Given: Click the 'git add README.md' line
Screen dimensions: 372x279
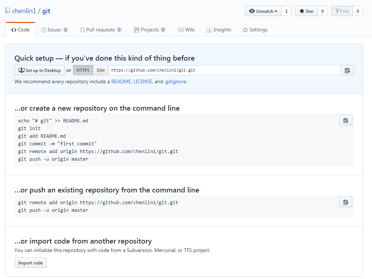Looking at the screenshot, I should tap(42, 136).
